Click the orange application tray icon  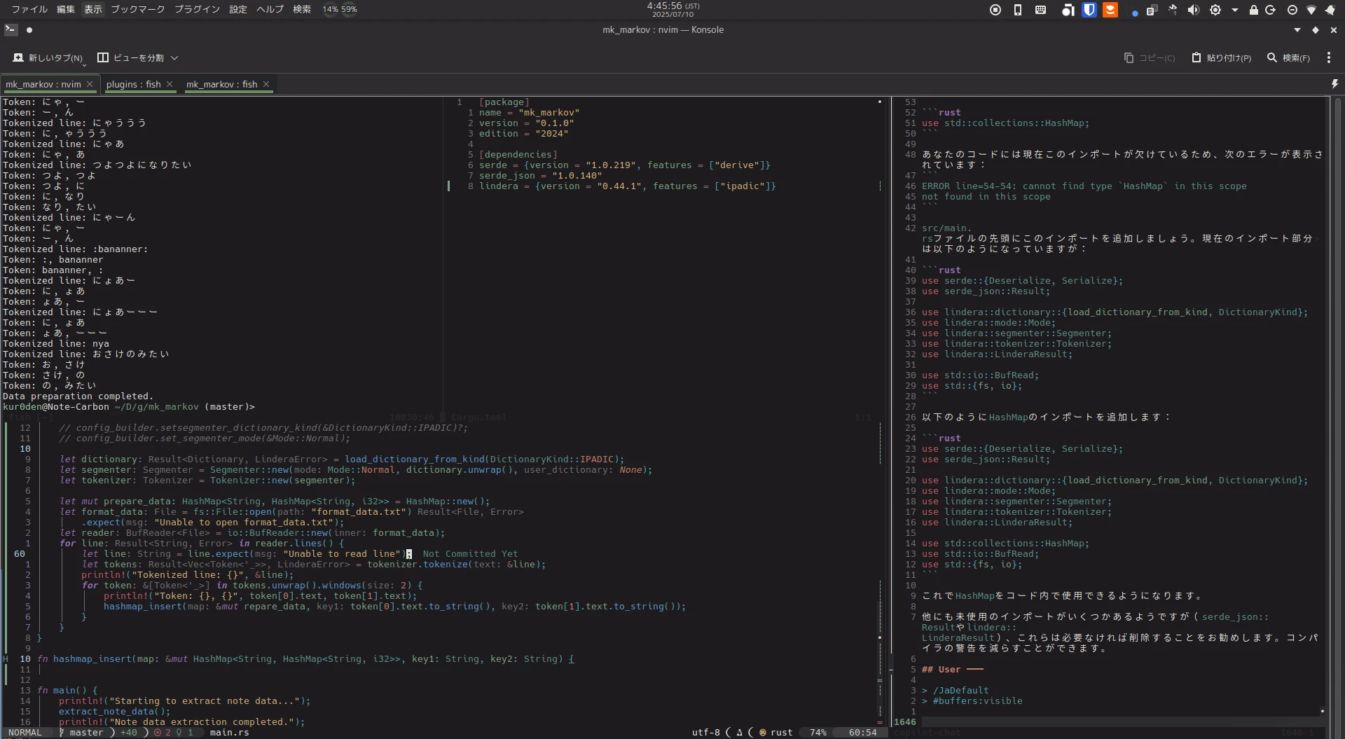tap(1110, 10)
